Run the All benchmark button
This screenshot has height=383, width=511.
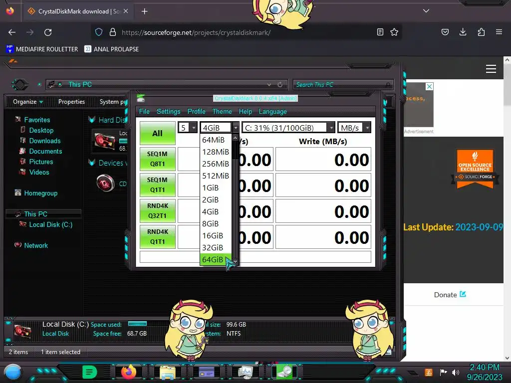157,133
